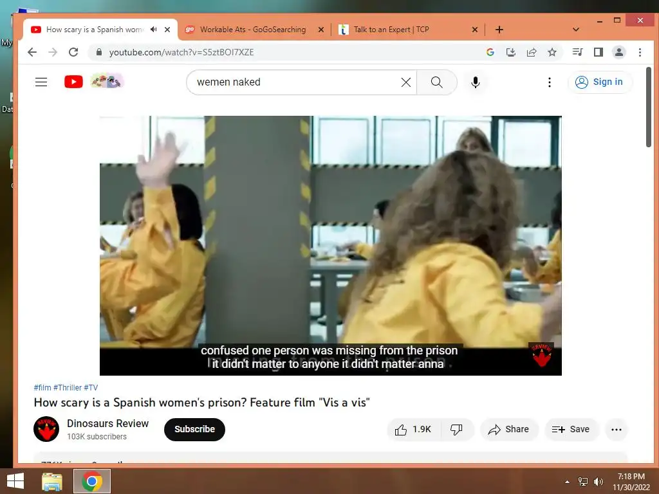This screenshot has height=494, width=659.
Task: Open the YouTube hamburger guide menu
Action: point(41,82)
